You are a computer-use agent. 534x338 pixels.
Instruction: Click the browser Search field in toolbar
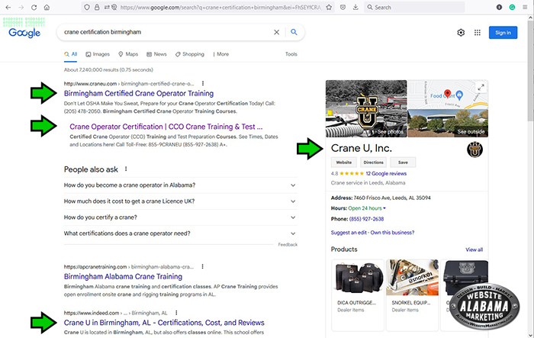coord(413,7)
